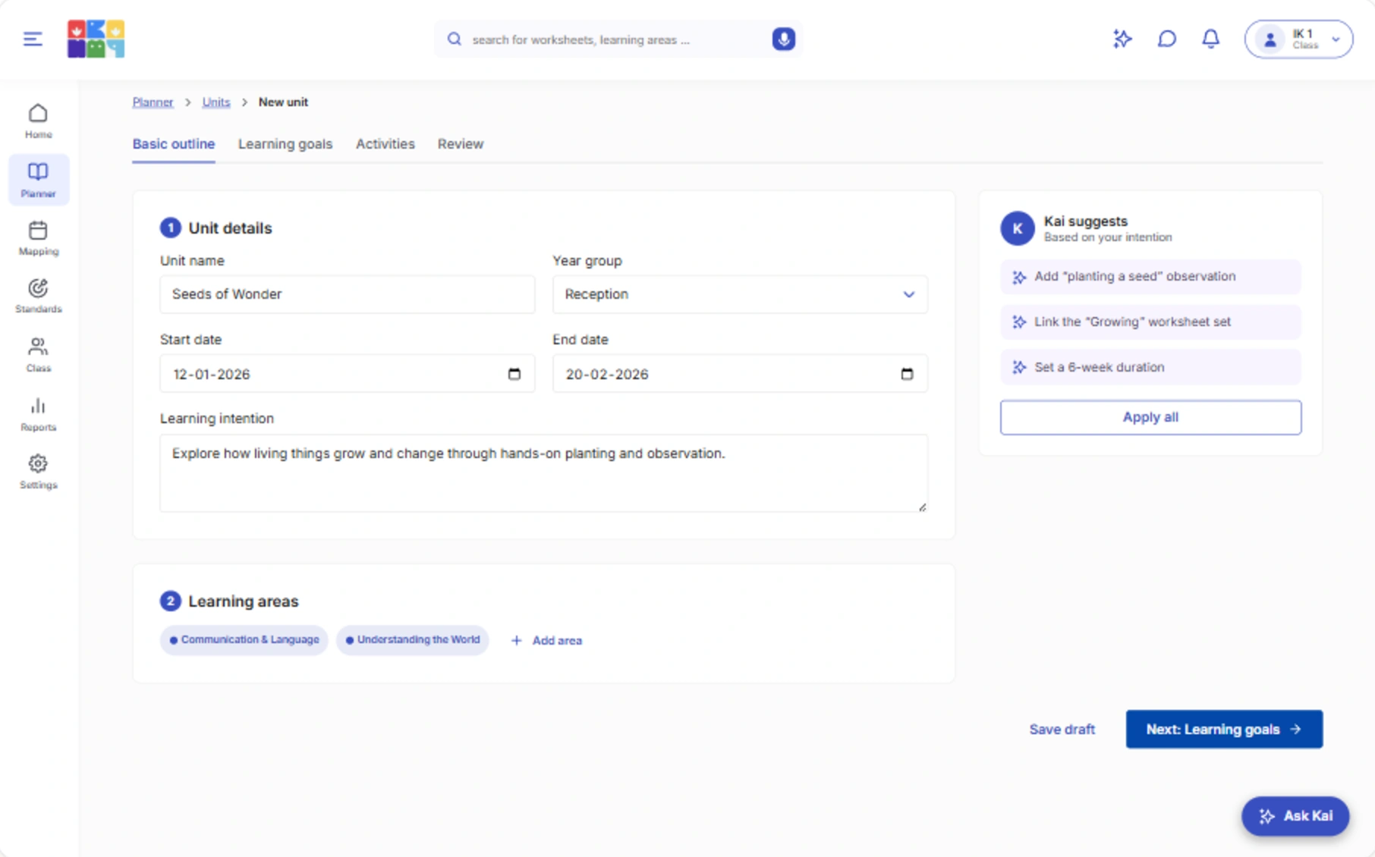This screenshot has width=1375, height=857.
Task: Click the Communication & Language chip
Action: tap(244, 640)
